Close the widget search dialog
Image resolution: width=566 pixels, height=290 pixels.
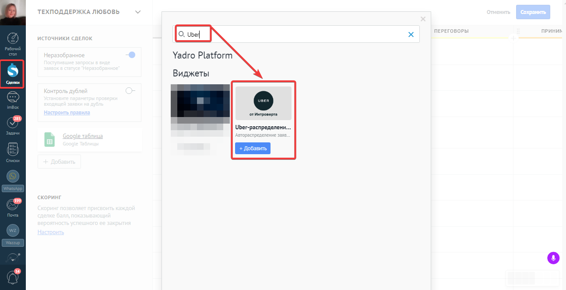click(423, 19)
